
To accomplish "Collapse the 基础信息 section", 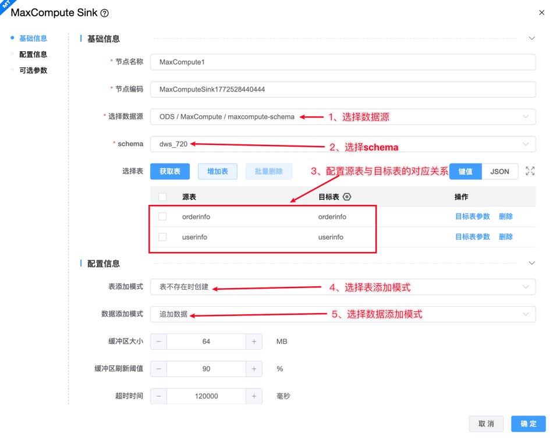I will coord(531,38).
